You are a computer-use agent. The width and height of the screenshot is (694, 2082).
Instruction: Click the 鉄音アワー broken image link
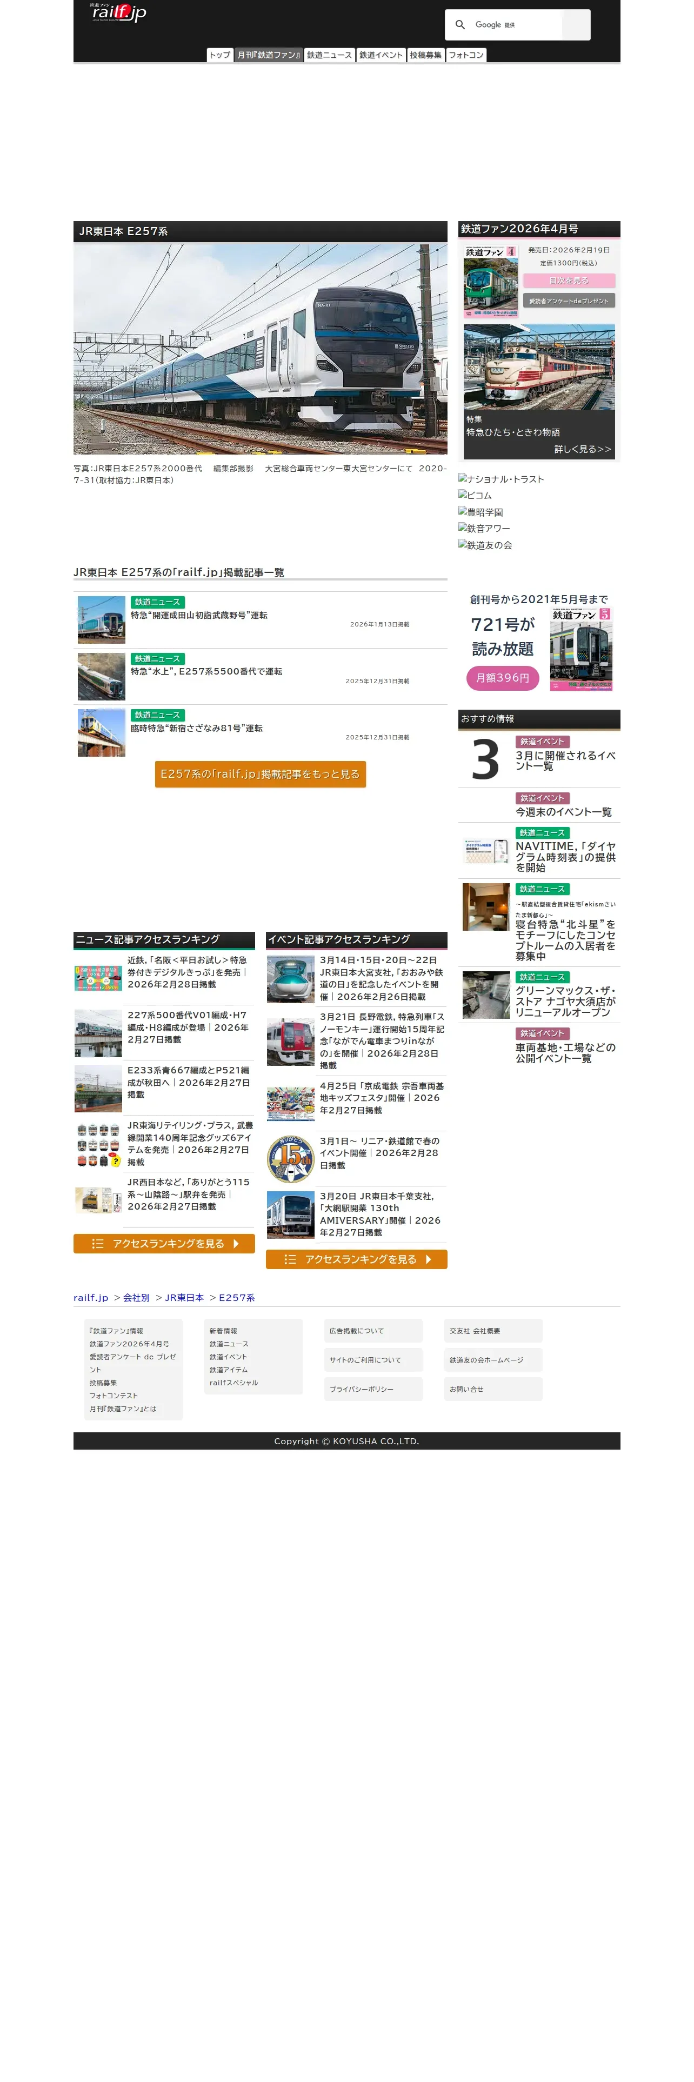click(484, 529)
